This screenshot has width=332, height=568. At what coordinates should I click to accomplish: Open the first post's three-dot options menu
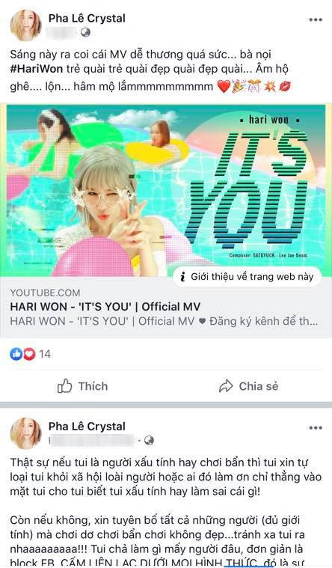(316, 20)
